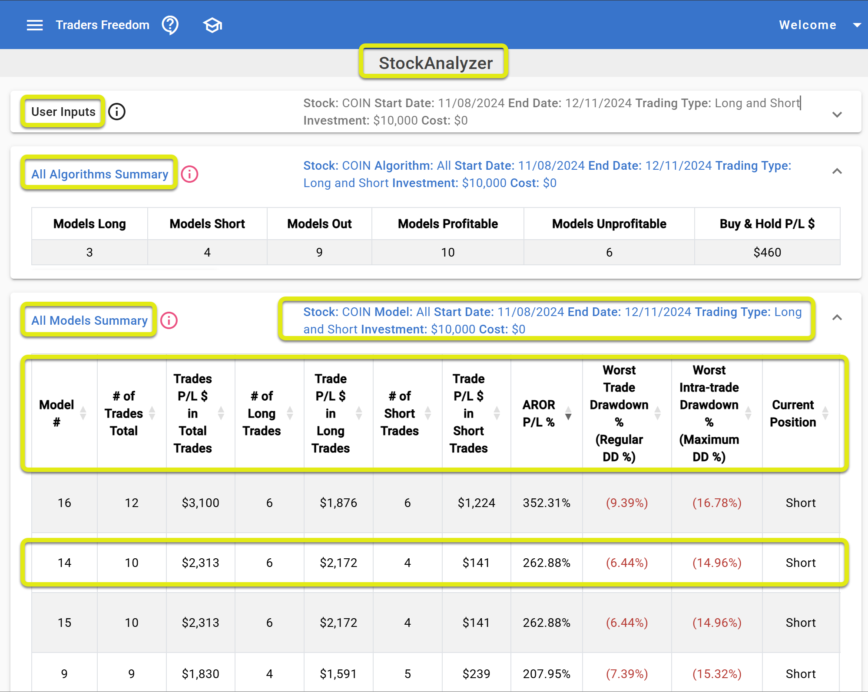This screenshot has width=868, height=692.
Task: Click the User Inputs panel title
Action: click(63, 112)
